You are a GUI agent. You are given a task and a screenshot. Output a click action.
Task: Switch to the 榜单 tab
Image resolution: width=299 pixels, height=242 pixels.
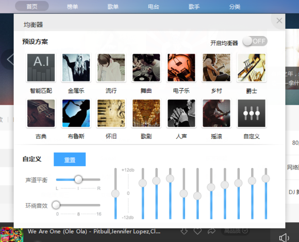73,7
